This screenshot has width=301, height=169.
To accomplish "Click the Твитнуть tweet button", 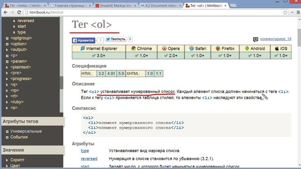I will click(x=116, y=39).
